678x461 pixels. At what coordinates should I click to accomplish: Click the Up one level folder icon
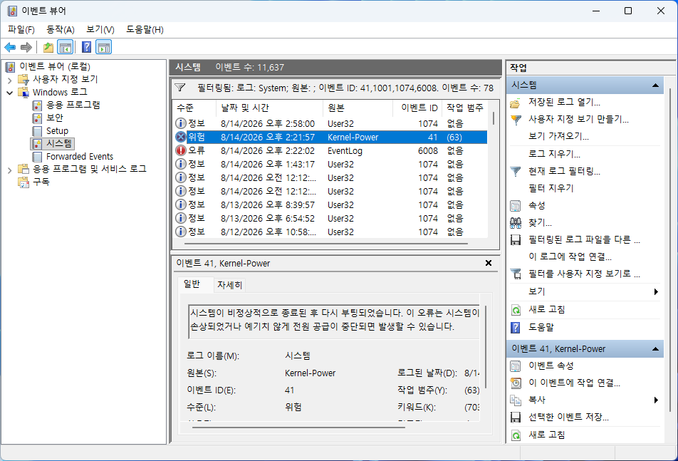[x=48, y=47]
